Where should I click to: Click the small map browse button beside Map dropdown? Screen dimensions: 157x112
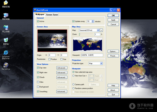pos(101,30)
